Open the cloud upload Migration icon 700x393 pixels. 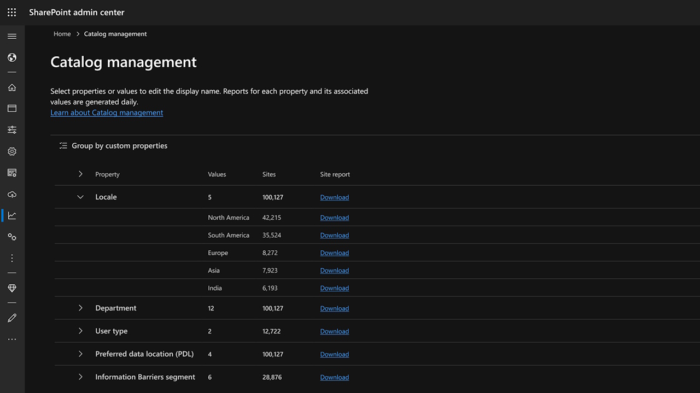coord(12,195)
